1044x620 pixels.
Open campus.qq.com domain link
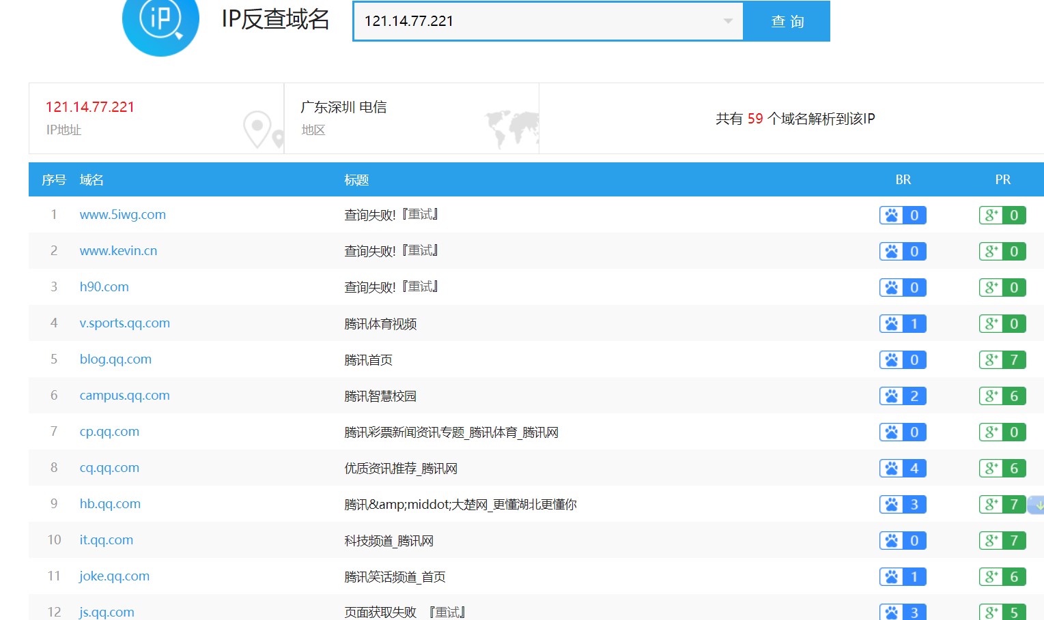(x=124, y=396)
